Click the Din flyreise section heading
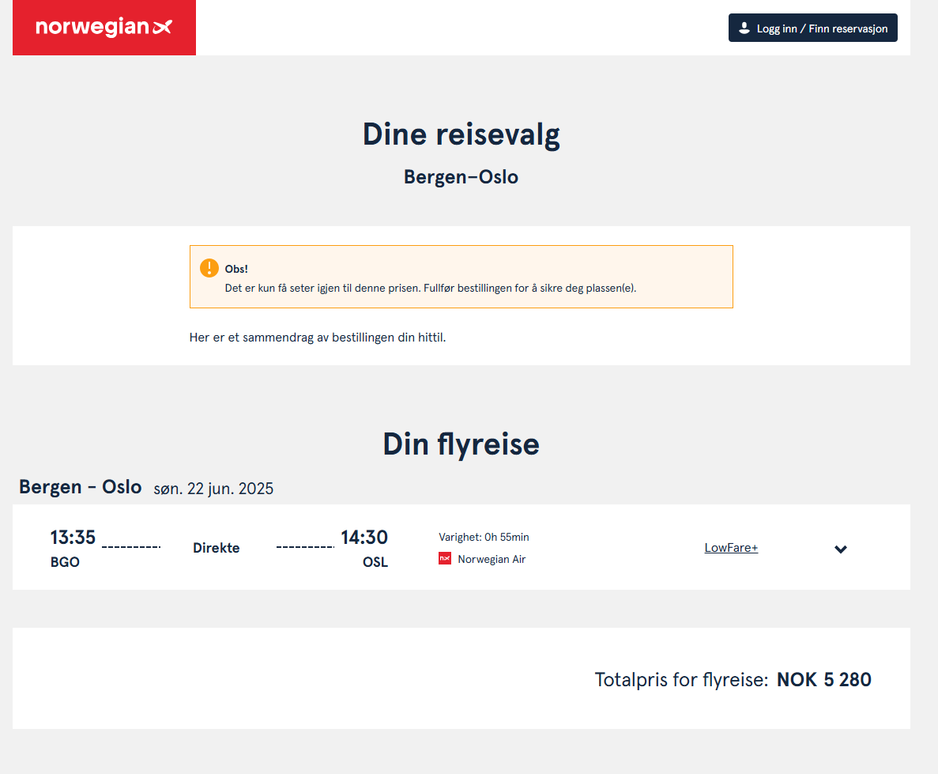The height and width of the screenshot is (774, 938). (461, 444)
